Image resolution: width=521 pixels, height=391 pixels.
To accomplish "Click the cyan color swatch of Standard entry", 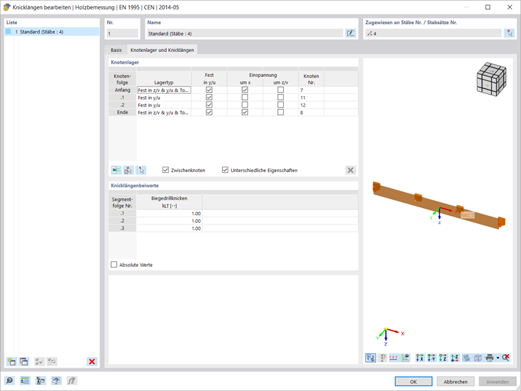I will coord(8,32).
